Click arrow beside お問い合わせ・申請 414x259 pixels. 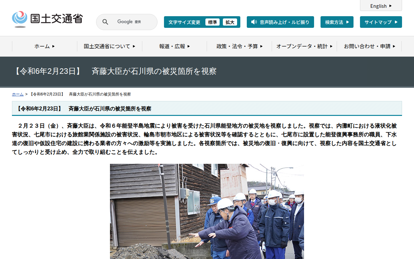394,46
